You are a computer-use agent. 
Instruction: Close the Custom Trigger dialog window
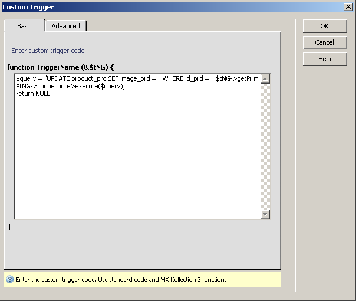tap(348, 6)
